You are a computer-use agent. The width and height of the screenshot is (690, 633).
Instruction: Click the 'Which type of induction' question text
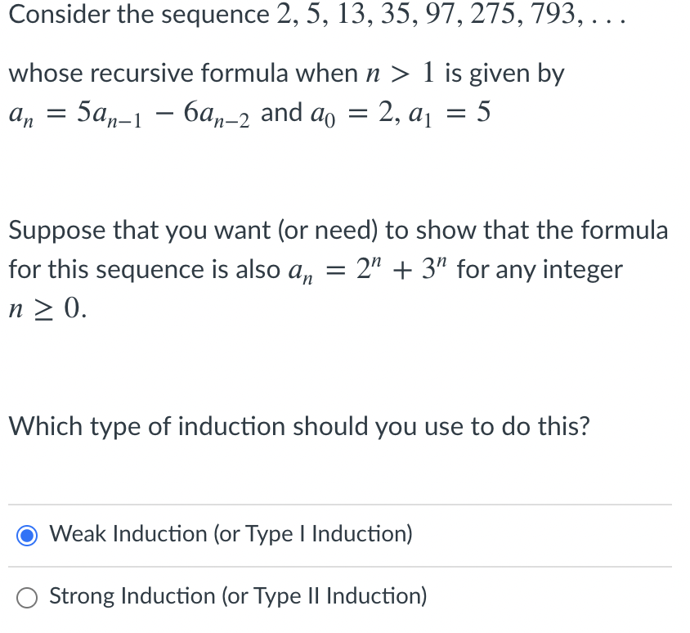click(x=299, y=426)
